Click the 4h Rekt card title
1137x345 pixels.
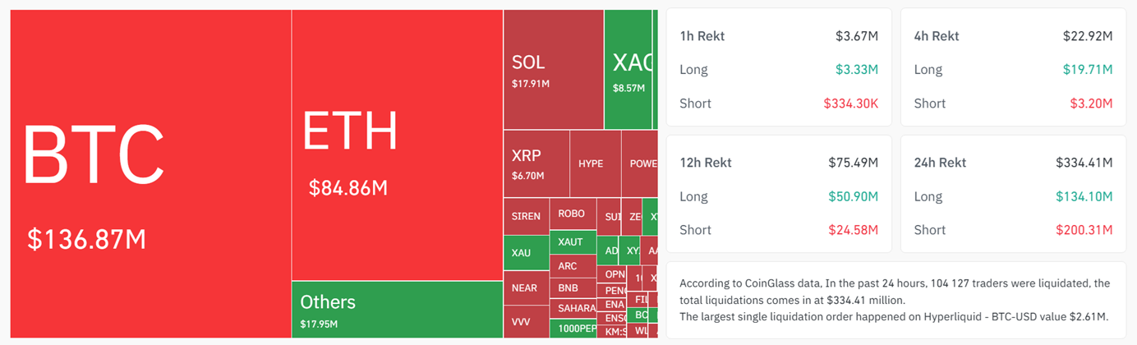[936, 36]
